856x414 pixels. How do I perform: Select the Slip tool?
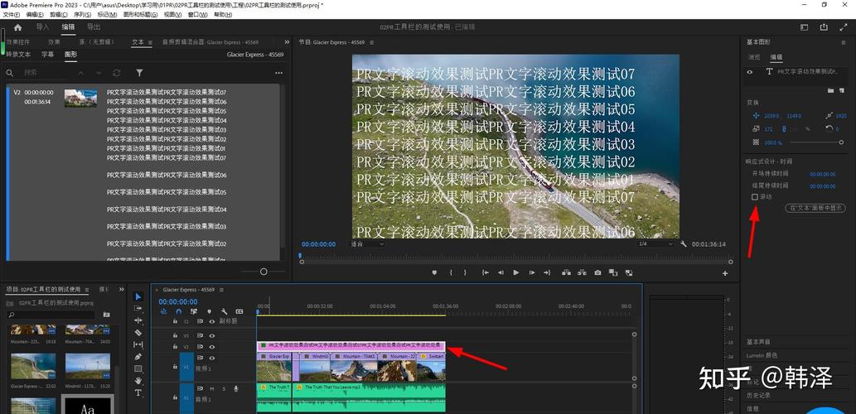pos(138,344)
